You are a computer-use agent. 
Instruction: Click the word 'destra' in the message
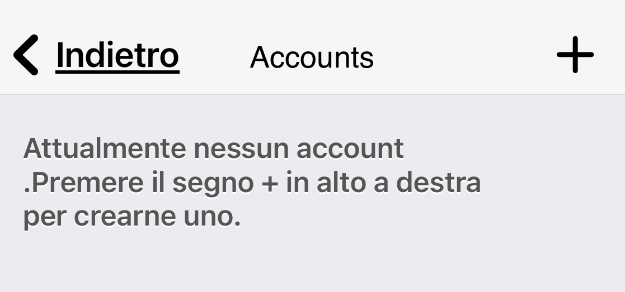pos(439,183)
